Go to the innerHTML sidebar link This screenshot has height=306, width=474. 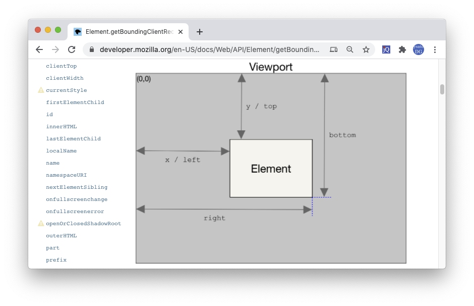[x=62, y=127]
